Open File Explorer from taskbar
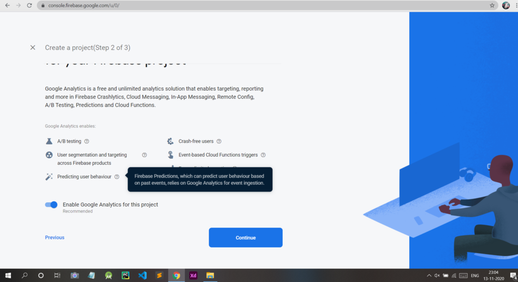518x282 pixels. point(210,275)
